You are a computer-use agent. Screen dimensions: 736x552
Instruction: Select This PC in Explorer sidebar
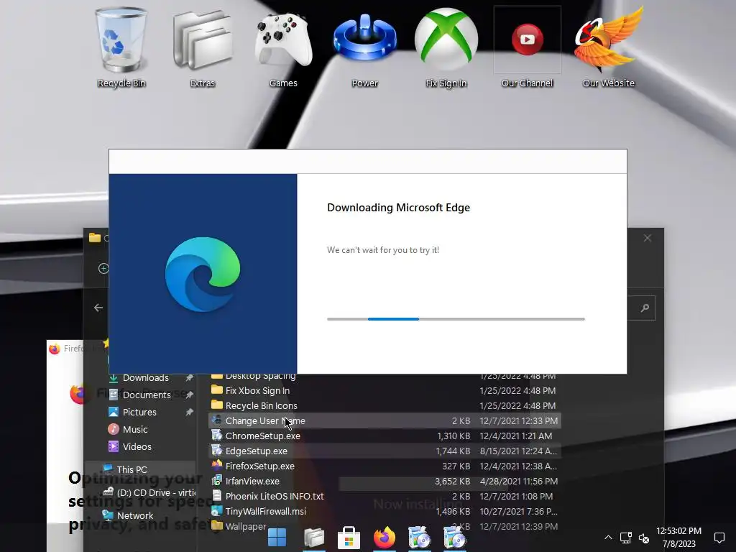click(132, 469)
